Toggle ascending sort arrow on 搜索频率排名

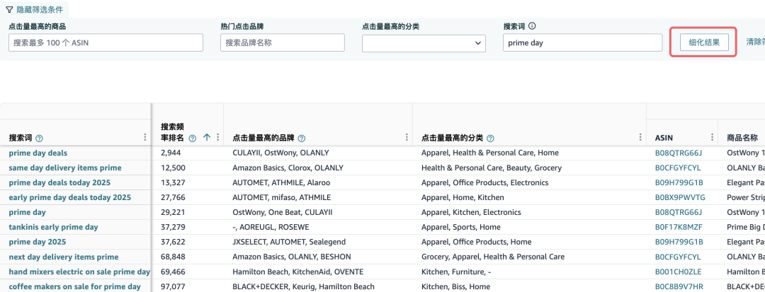click(x=207, y=138)
